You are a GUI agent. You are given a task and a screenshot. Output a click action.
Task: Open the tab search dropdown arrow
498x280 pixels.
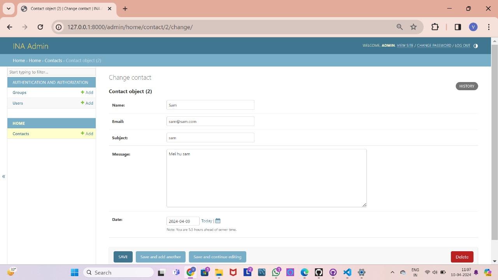click(9, 9)
